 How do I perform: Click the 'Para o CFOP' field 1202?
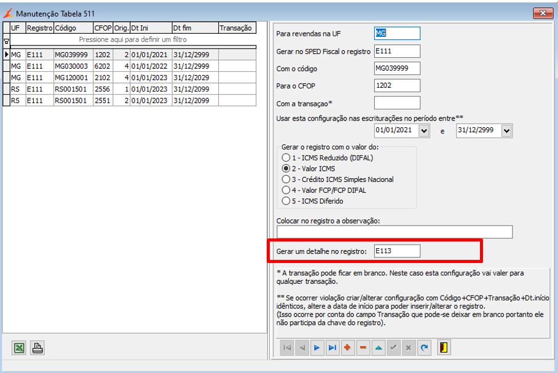click(x=397, y=86)
